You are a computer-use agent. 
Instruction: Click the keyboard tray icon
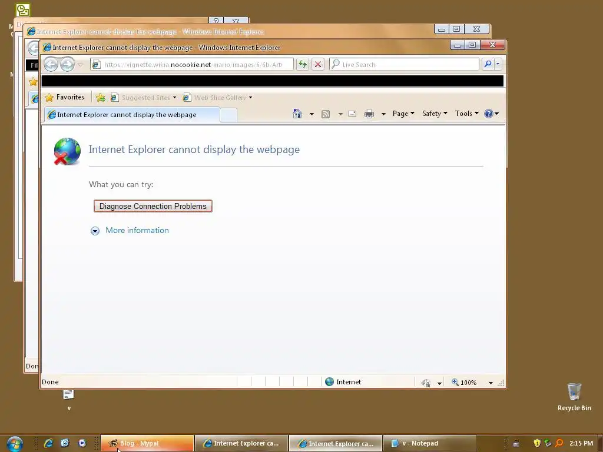point(516,444)
